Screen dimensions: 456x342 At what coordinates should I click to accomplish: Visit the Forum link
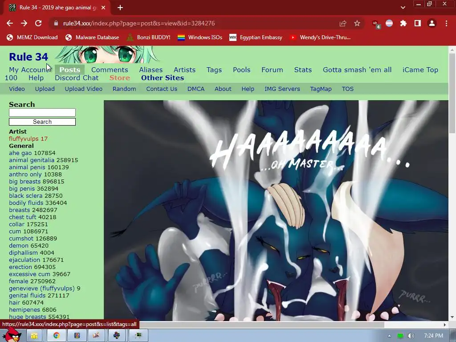(x=272, y=70)
